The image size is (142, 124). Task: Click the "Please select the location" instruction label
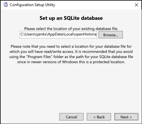[71, 29]
